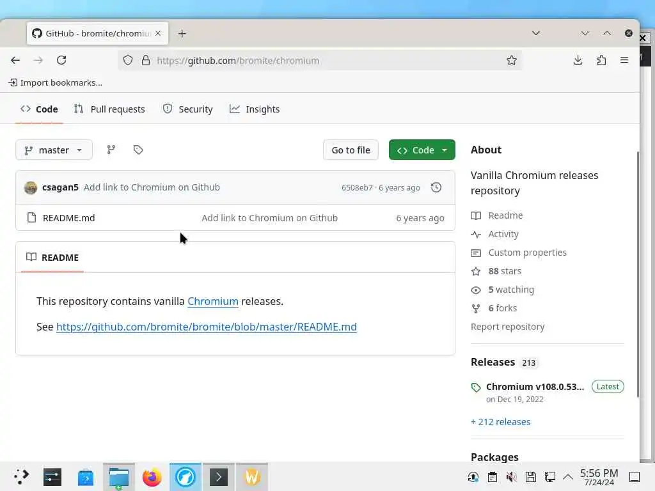Click README.md row commit message link
The height and width of the screenshot is (491, 655).
[x=269, y=218]
